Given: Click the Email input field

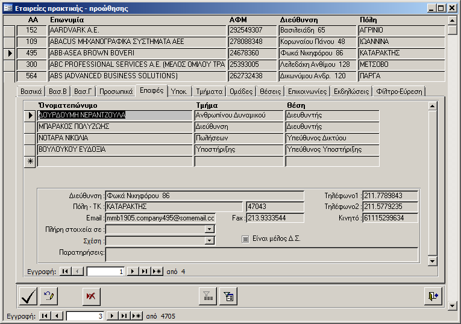Looking at the screenshot, I should 160,217.
